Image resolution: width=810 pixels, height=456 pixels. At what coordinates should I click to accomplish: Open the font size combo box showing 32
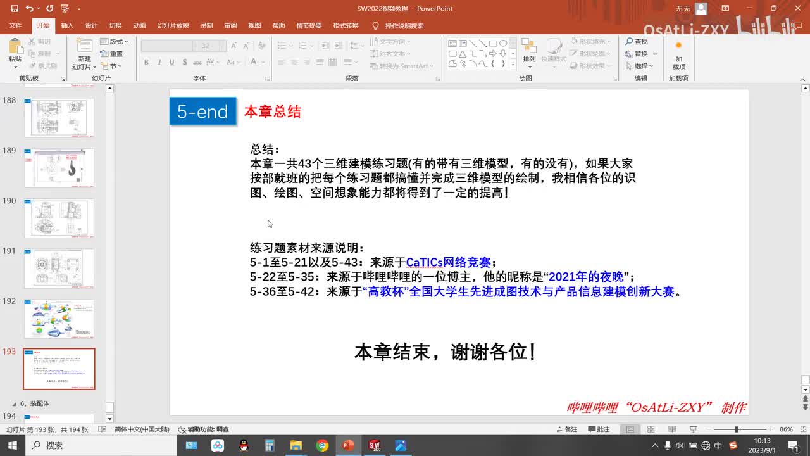tap(213, 46)
